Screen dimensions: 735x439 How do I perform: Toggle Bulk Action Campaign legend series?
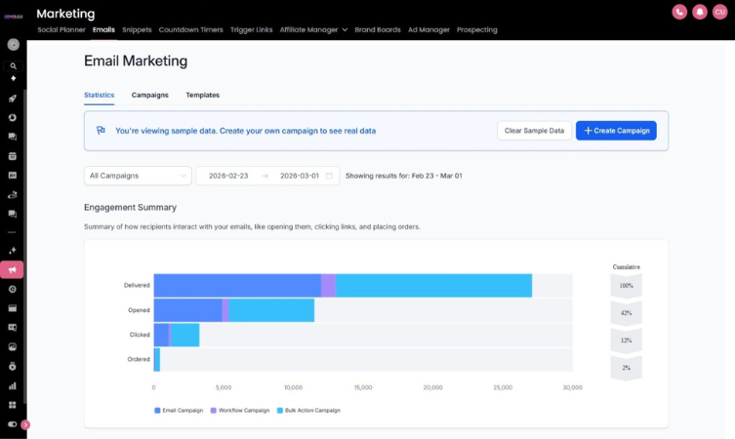308,411
